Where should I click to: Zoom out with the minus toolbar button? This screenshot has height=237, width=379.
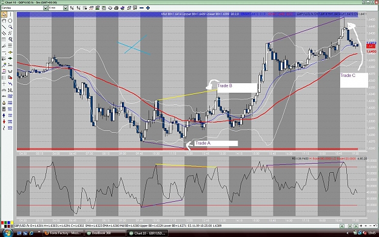click(141, 8)
